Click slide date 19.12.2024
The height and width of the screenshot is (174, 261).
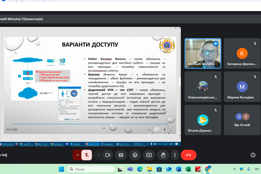coord(12,130)
